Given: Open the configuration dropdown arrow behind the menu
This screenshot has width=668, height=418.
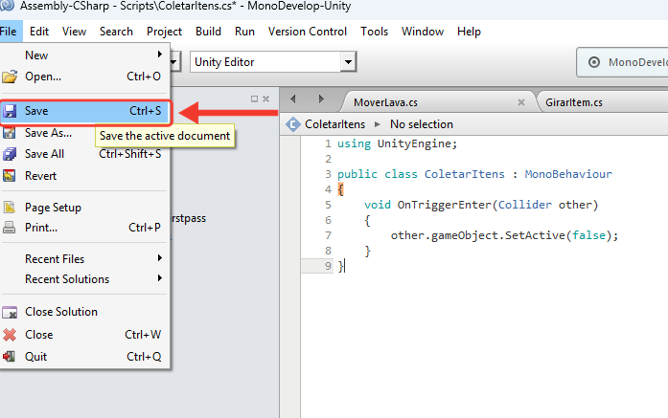Looking at the screenshot, I should click(174, 62).
